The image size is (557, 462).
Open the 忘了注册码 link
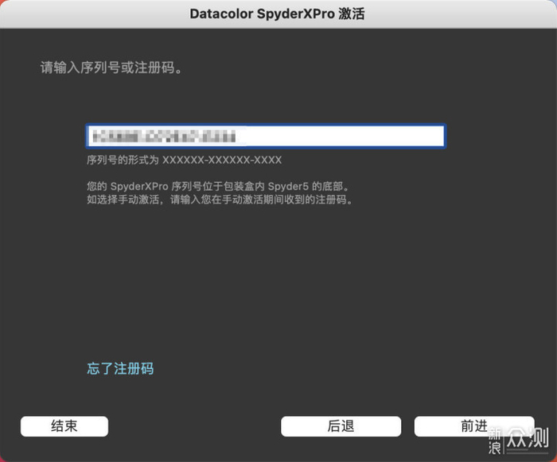click(x=120, y=369)
